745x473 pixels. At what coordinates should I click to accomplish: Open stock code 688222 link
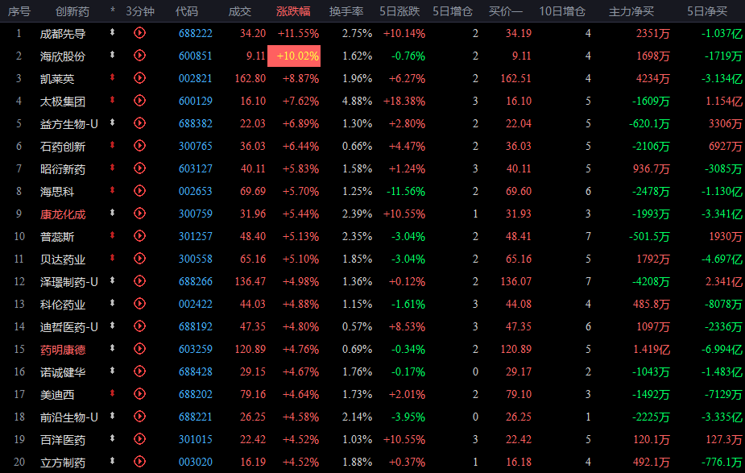tap(195, 33)
